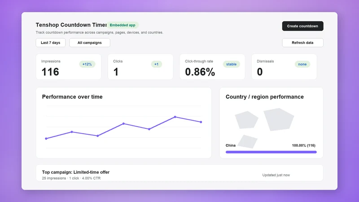The image size is (359, 202).
Task: Click the 25 impressions campaign stats line
Action: [71, 178]
